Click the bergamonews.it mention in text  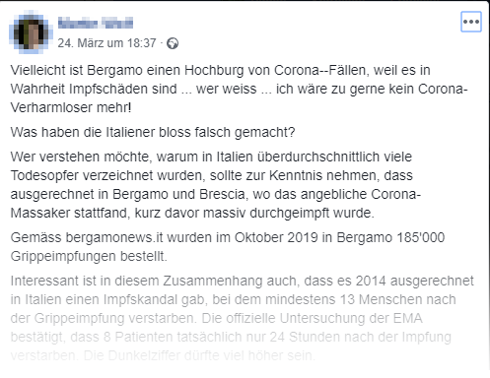point(114,237)
